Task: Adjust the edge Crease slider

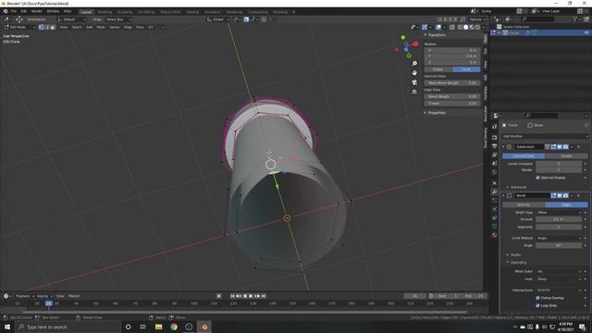Action: [x=452, y=103]
